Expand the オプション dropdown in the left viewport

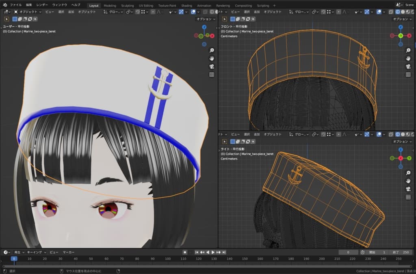(x=206, y=19)
